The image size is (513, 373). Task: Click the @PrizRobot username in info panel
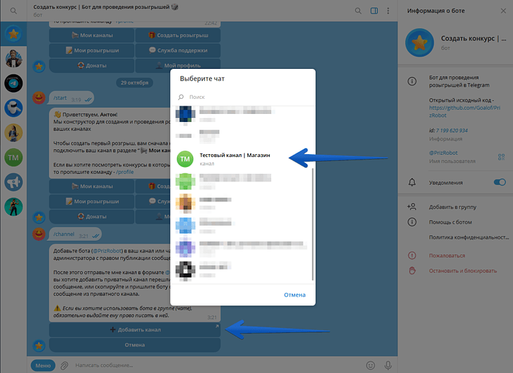(x=443, y=153)
